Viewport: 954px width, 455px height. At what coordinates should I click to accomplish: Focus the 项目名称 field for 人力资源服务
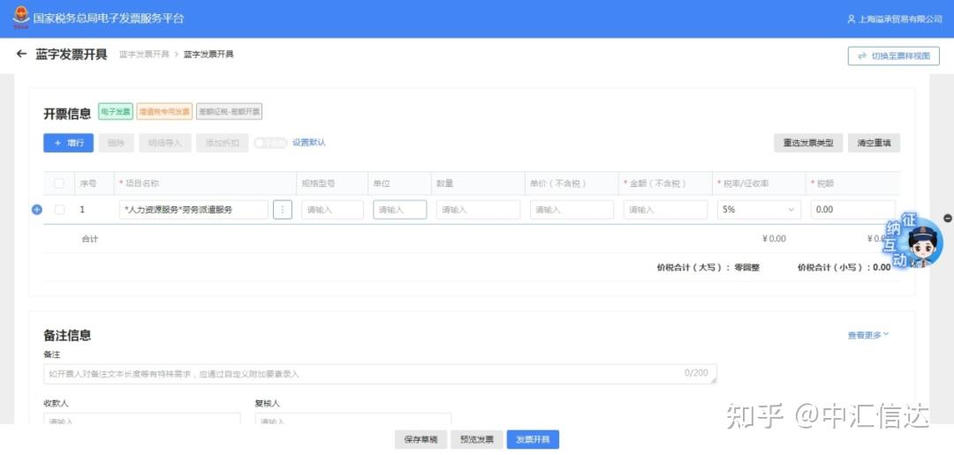click(x=193, y=210)
